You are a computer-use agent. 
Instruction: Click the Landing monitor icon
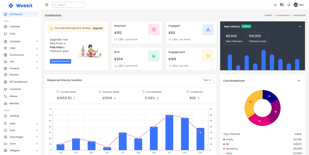point(6,116)
